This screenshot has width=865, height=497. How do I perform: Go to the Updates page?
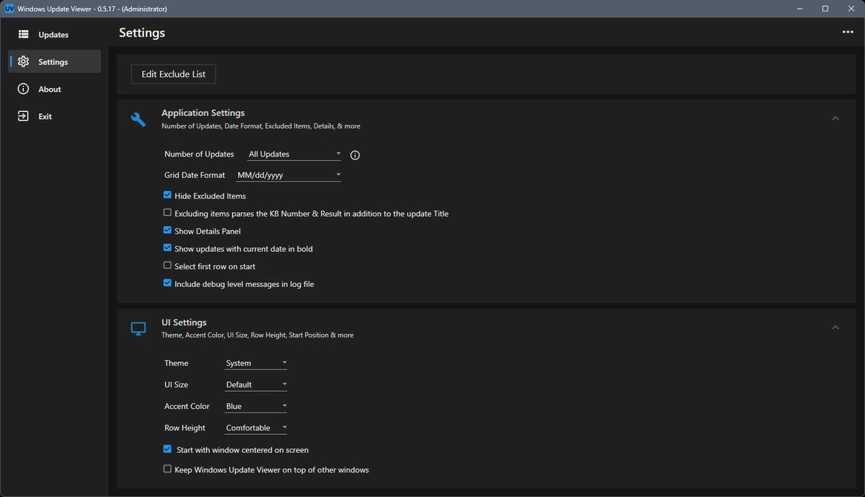coord(54,35)
